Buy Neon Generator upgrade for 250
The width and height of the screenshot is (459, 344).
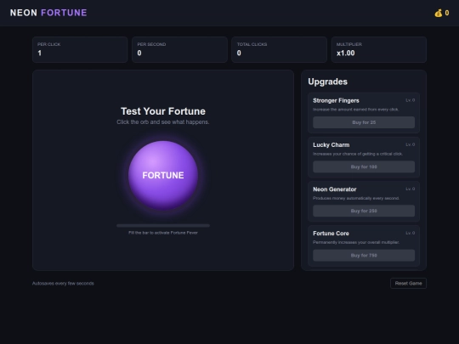(364, 211)
